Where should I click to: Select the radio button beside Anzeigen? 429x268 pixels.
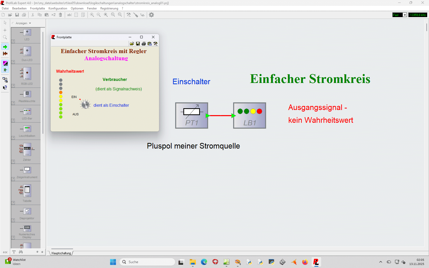coord(13,23)
